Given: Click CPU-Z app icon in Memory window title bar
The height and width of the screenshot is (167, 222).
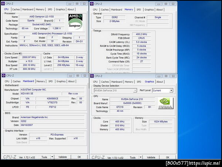Looking at the screenshot, I should click(x=92, y=4).
